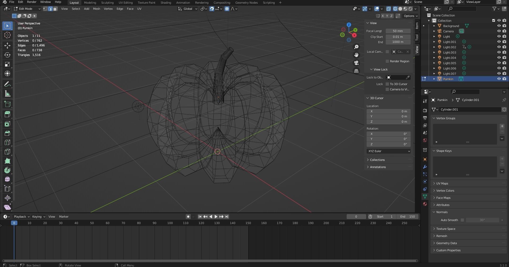
Task: Hide the Pumkin object in viewport
Action: pos(499,79)
